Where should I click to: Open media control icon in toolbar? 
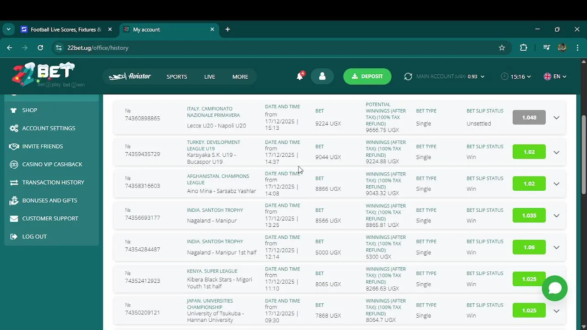pyautogui.click(x=546, y=48)
